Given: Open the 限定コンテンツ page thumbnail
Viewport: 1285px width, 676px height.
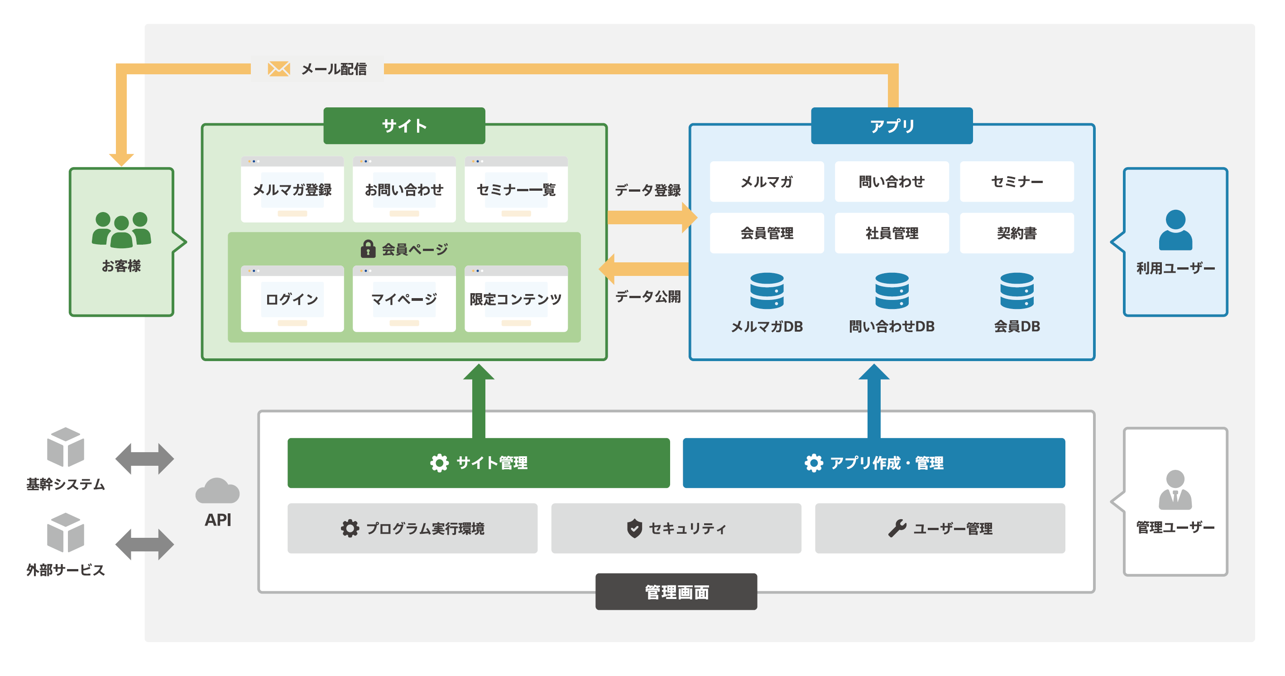Looking at the screenshot, I should coord(516,299).
